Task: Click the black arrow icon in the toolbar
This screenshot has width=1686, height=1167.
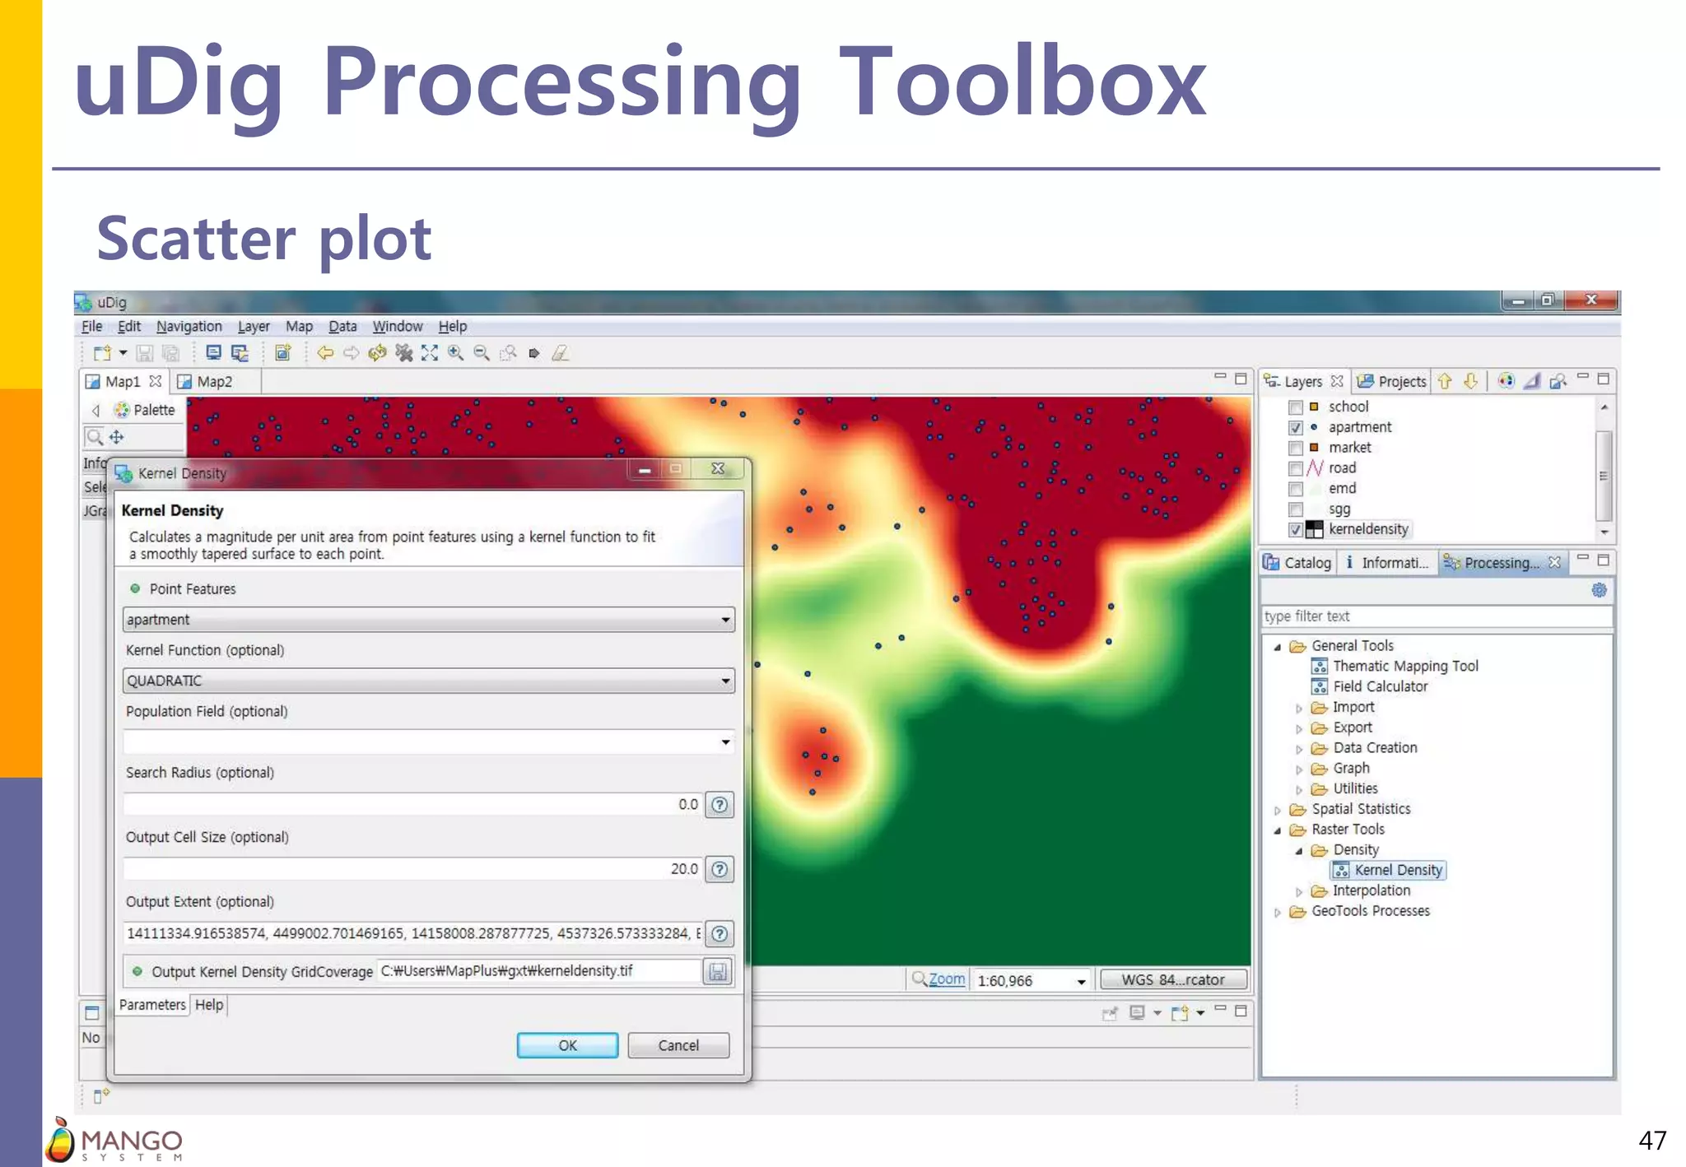Action: (x=534, y=353)
